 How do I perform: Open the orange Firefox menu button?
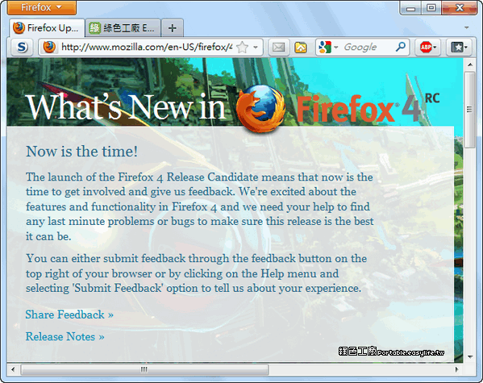tap(42, 7)
